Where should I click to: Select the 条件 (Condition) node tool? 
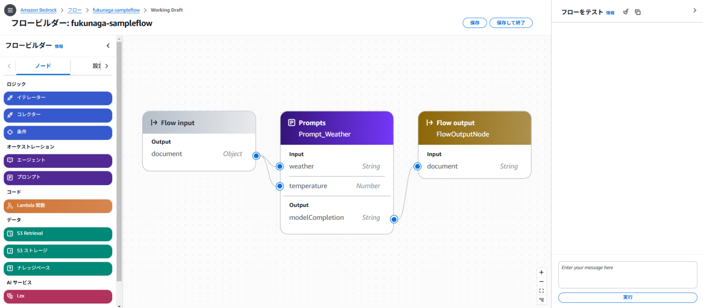pos(58,133)
